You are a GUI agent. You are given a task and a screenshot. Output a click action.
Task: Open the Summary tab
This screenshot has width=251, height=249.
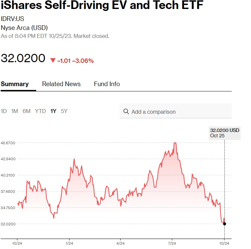point(15,84)
